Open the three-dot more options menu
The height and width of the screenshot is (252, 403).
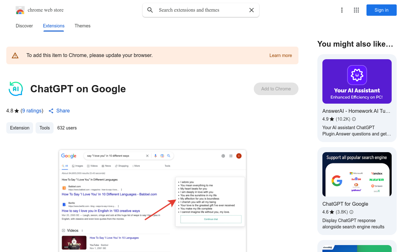(x=342, y=10)
